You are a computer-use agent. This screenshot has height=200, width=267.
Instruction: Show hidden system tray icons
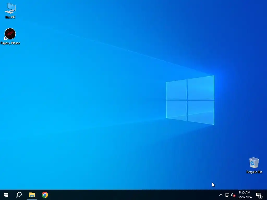coord(221,195)
